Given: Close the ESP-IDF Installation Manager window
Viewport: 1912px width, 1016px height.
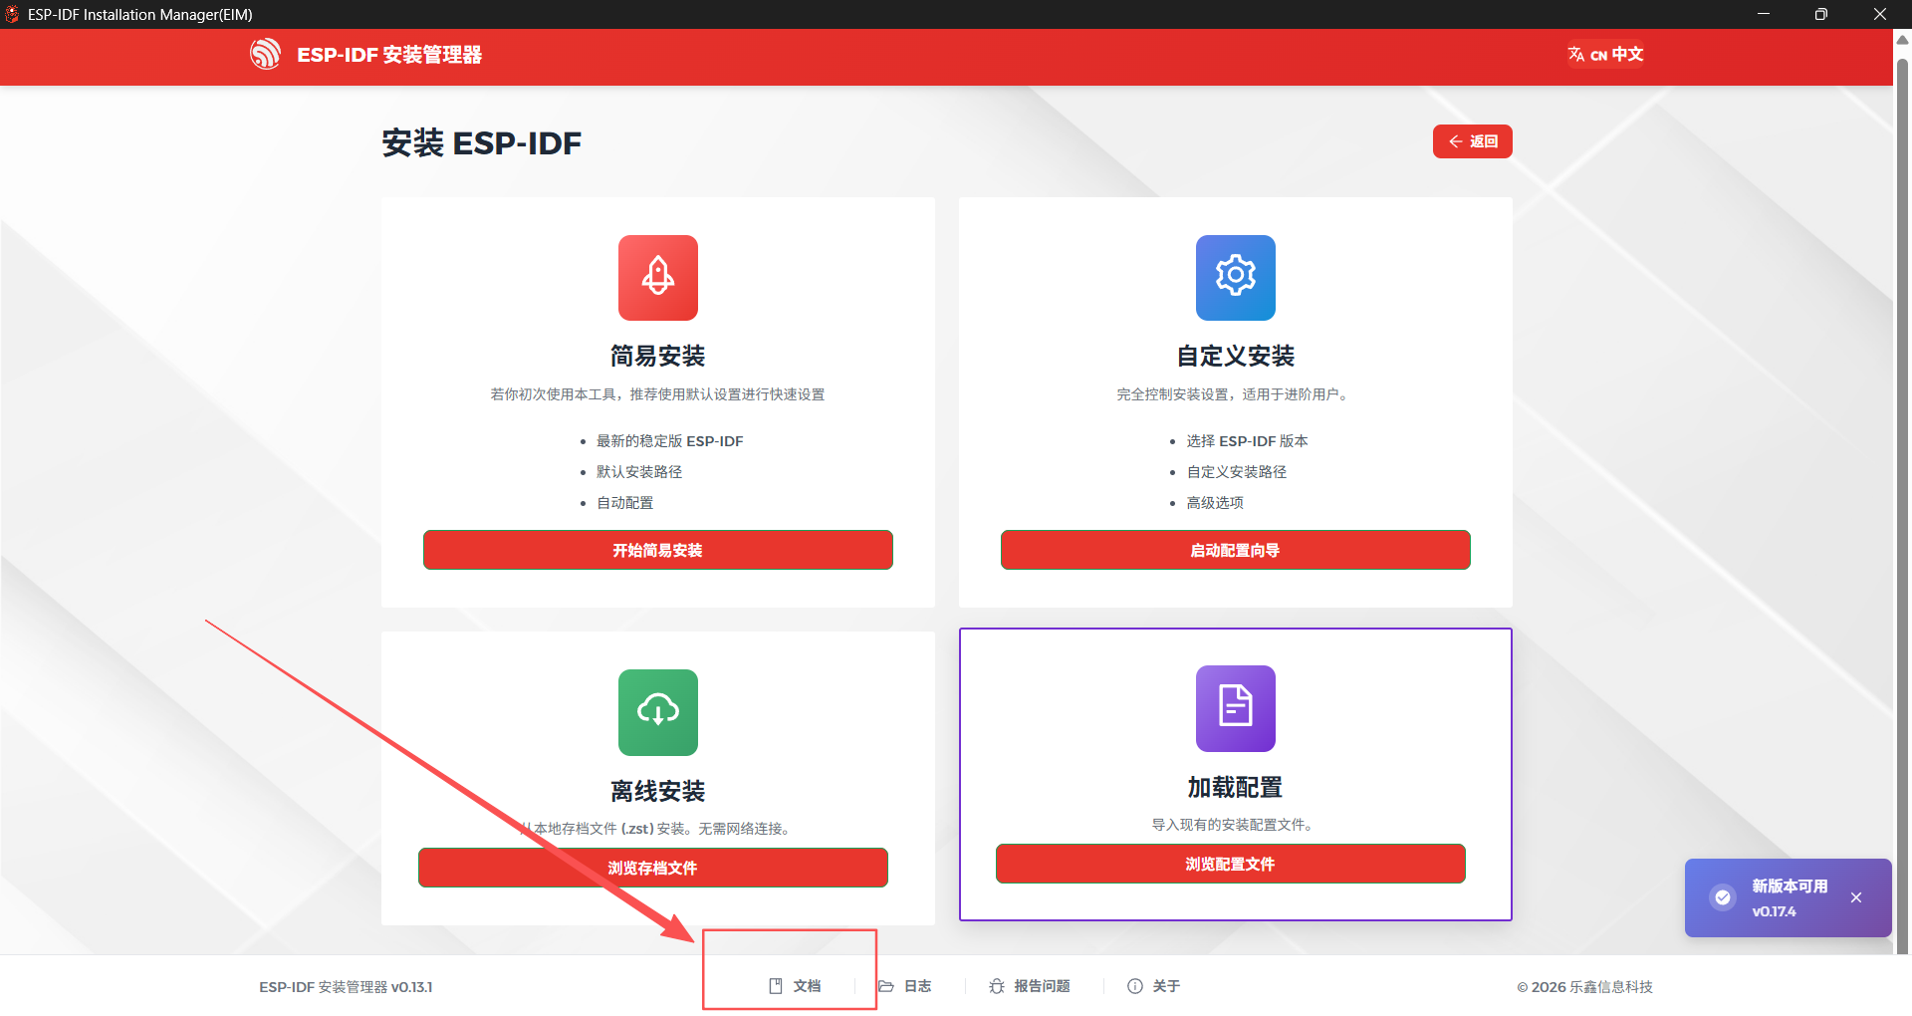Looking at the screenshot, I should pos(1880,14).
